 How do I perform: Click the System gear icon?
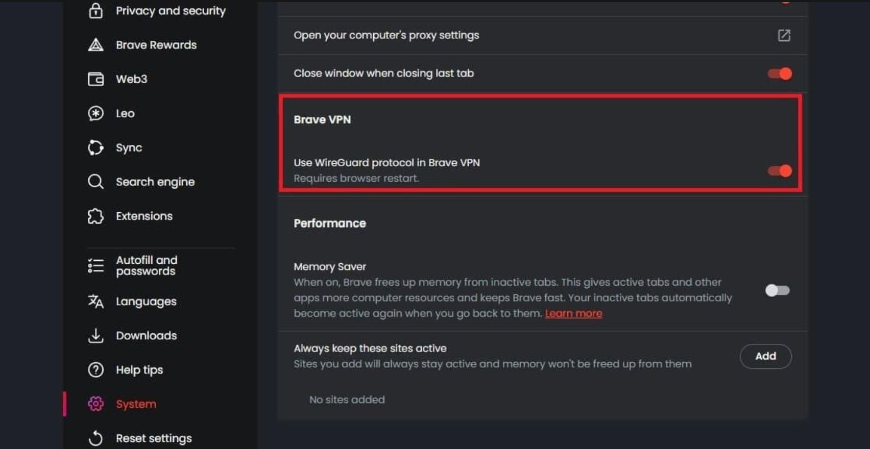pyautogui.click(x=95, y=403)
